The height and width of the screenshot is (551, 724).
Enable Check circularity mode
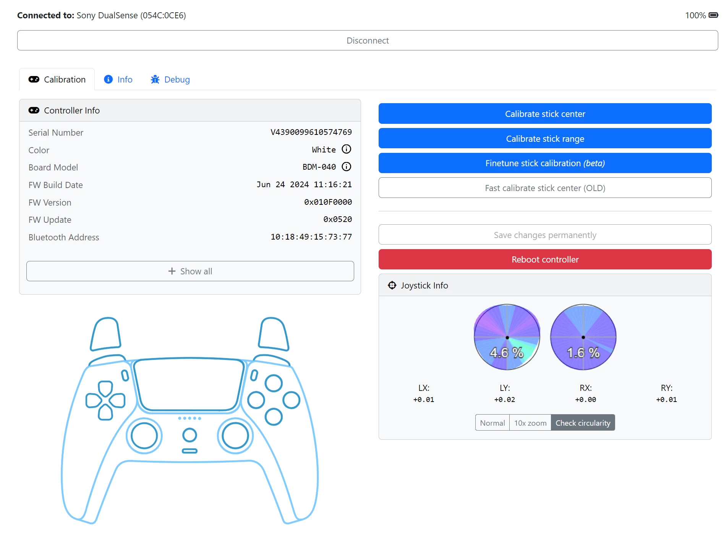point(583,423)
